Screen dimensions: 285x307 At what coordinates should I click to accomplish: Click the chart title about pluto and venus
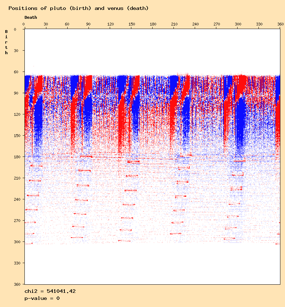[x=78, y=8]
